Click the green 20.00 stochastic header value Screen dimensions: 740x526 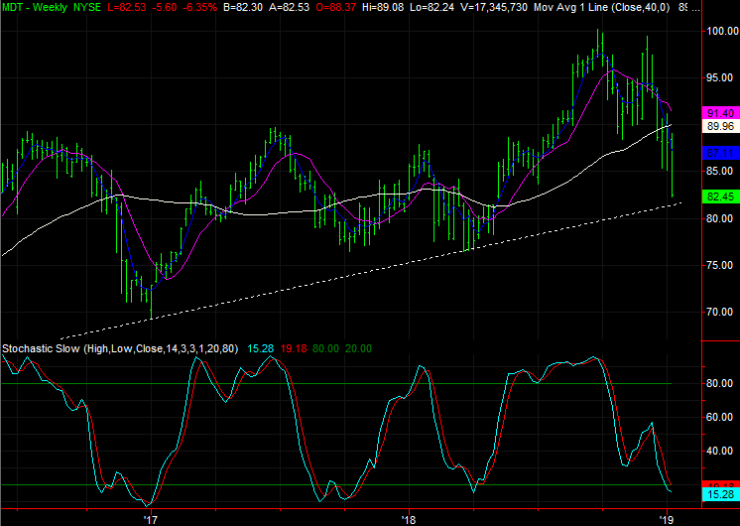click(x=358, y=349)
